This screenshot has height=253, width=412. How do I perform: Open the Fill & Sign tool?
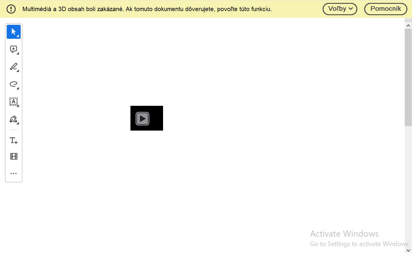click(13, 119)
